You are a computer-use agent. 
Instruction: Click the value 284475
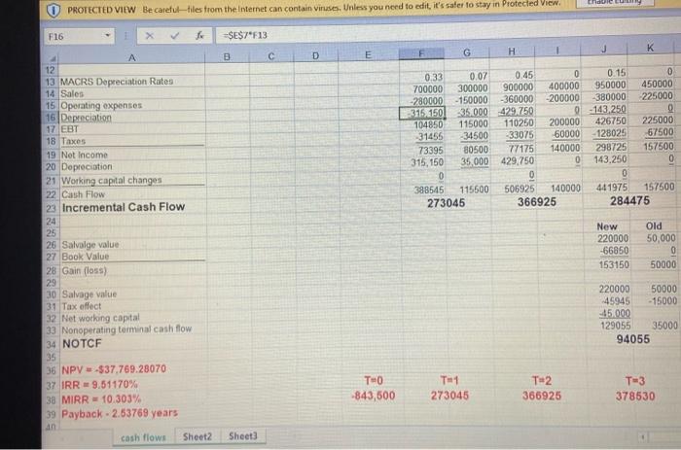pyautogui.click(x=629, y=201)
